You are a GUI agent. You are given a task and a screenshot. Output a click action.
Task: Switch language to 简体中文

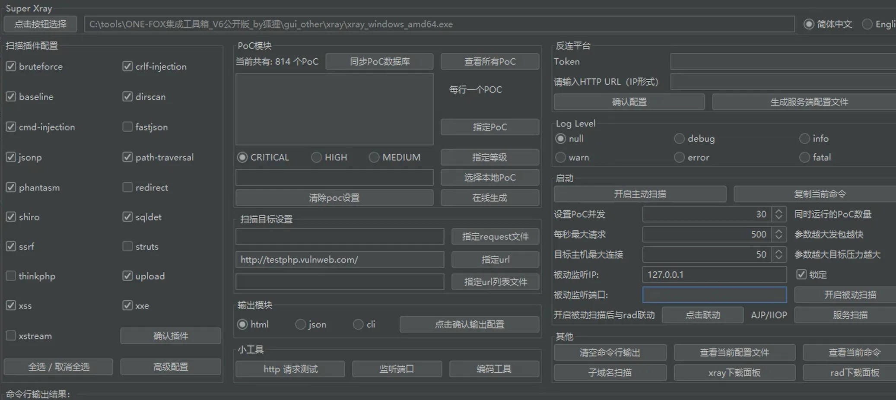coord(809,24)
